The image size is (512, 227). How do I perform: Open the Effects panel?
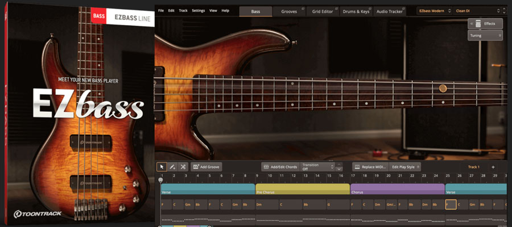tap(485, 23)
